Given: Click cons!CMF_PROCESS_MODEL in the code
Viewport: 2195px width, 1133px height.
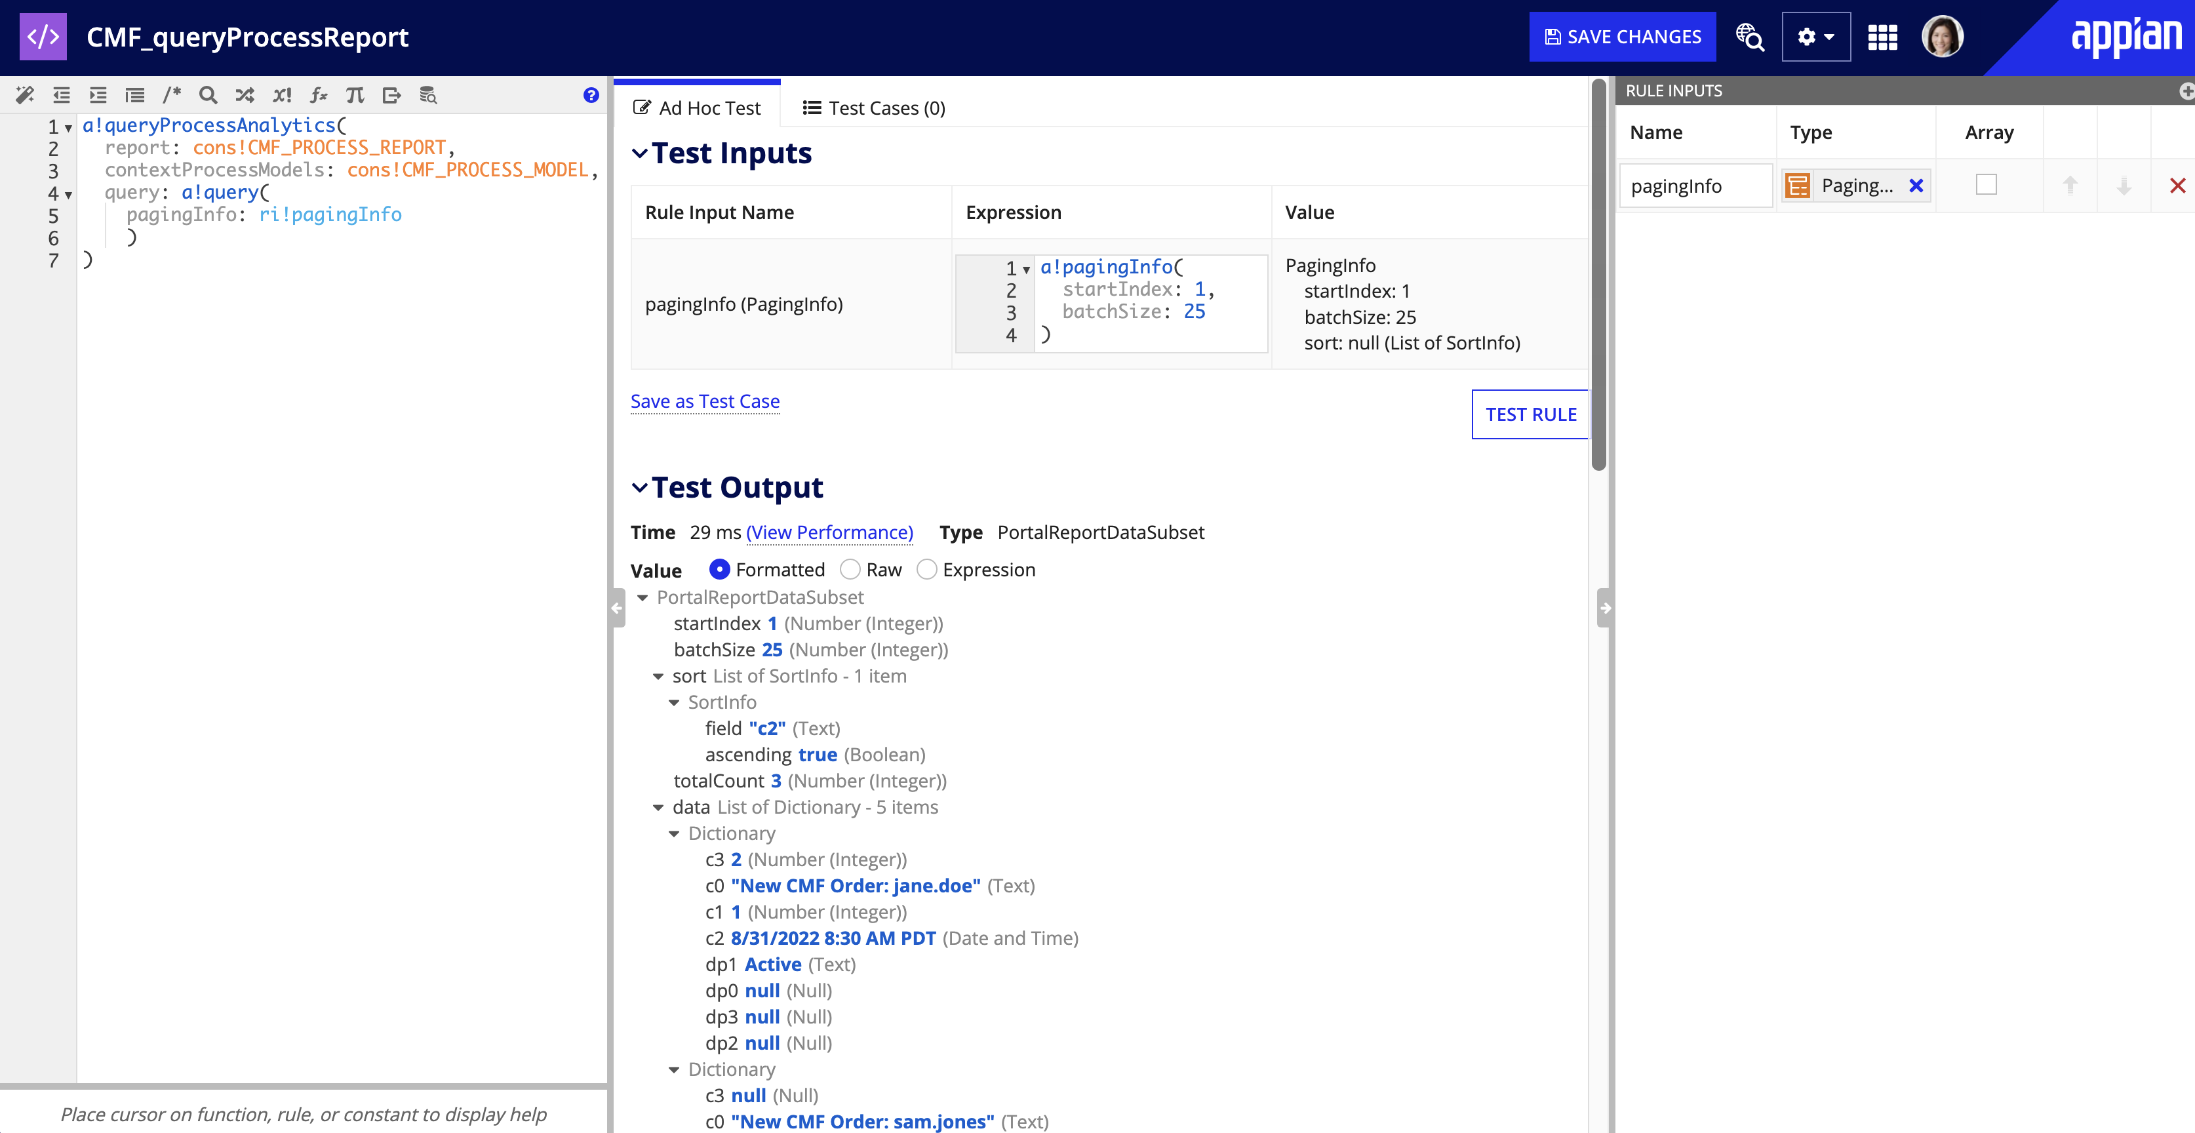Looking at the screenshot, I should (468, 170).
